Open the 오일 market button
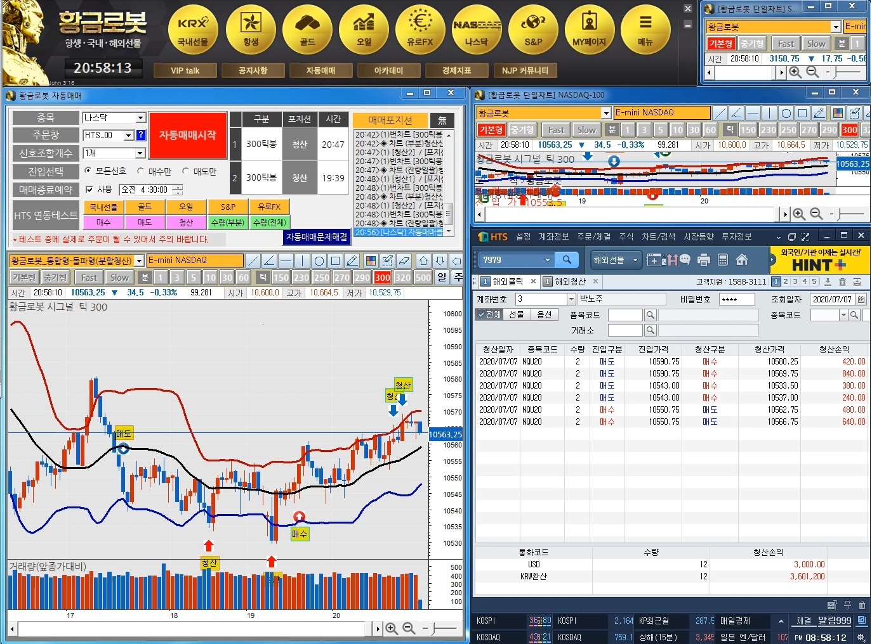The image size is (872, 644). click(x=364, y=30)
